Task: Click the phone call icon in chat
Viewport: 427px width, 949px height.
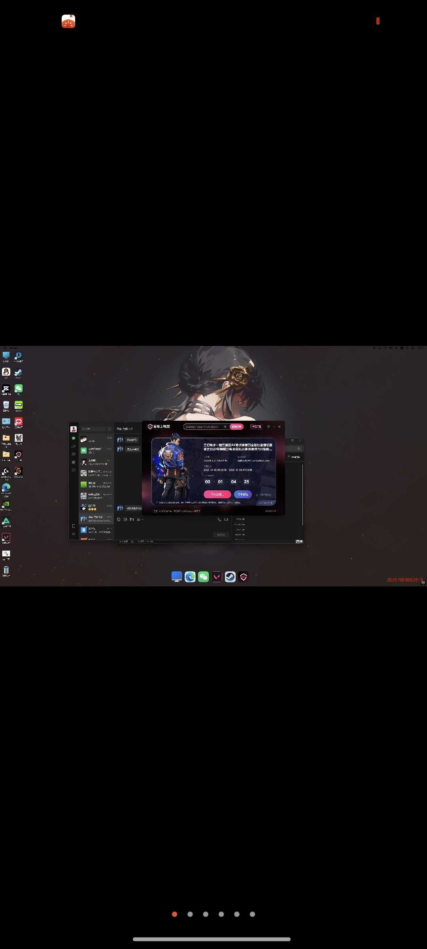Action: coord(219,519)
